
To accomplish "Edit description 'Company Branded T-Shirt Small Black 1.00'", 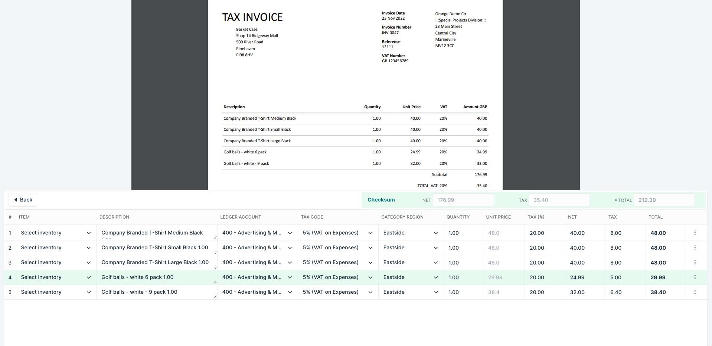I will pos(157,247).
